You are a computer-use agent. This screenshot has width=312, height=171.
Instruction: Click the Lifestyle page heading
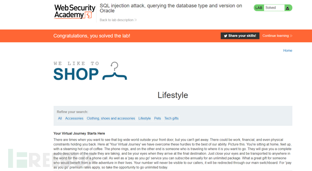[x=173, y=95]
